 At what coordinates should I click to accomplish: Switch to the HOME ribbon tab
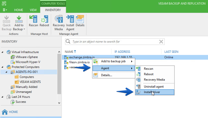point(18,10)
